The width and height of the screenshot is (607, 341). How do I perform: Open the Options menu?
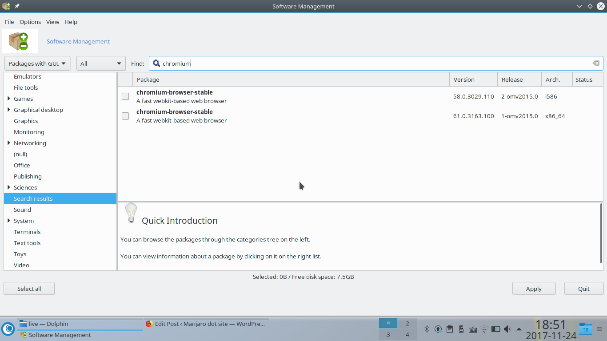[x=30, y=22]
